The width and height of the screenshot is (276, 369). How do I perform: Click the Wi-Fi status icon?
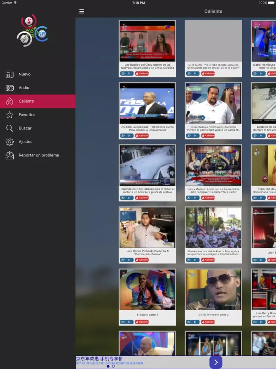click(15, 3)
